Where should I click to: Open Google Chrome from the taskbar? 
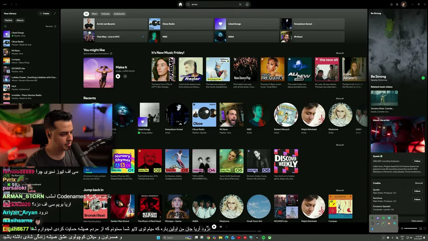pyautogui.click(x=209, y=238)
